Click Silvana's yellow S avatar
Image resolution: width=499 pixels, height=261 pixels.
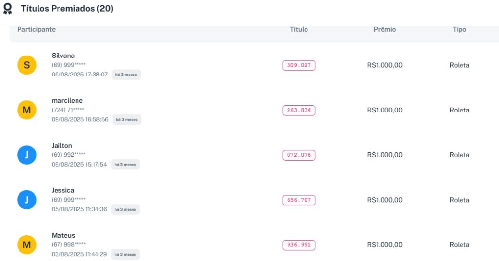click(27, 65)
